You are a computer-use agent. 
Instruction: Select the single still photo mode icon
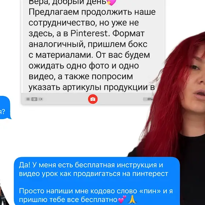34,99
